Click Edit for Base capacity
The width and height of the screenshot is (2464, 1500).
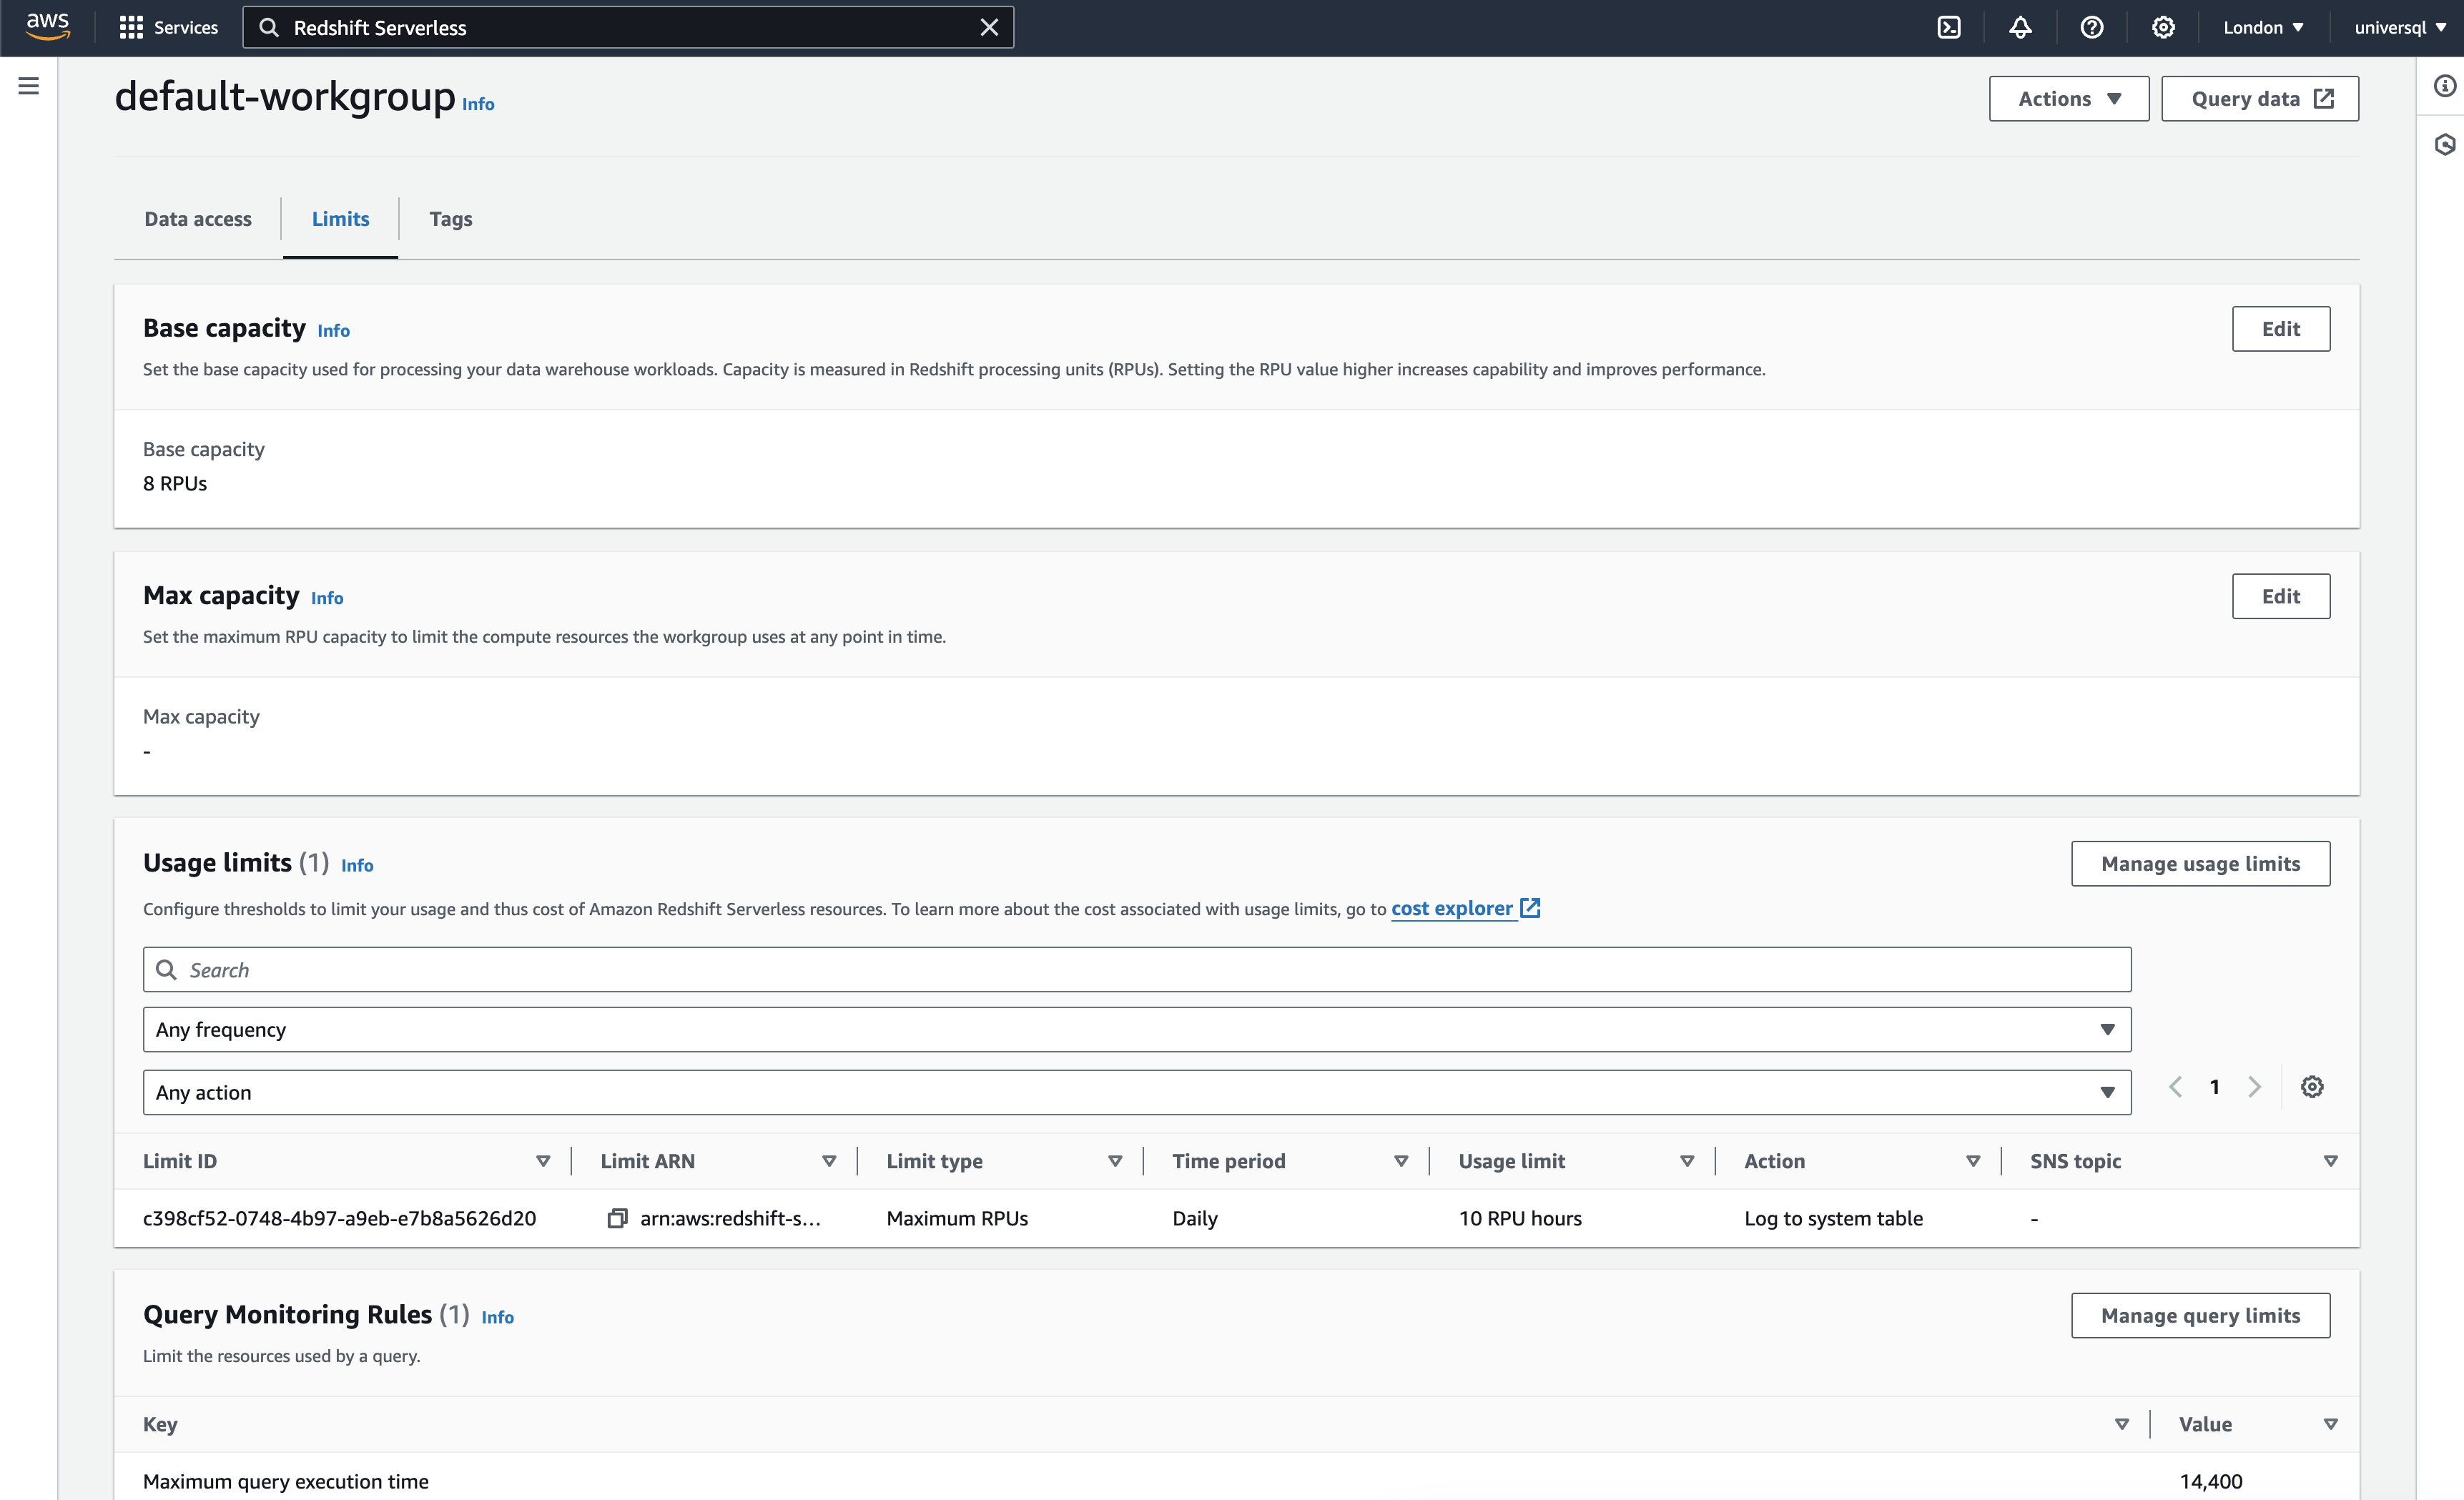click(x=2280, y=329)
